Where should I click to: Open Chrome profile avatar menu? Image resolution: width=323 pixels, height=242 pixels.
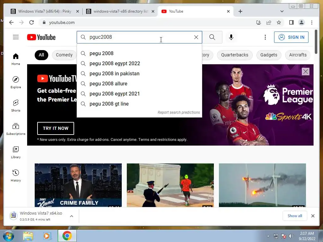pyautogui.click(x=301, y=22)
